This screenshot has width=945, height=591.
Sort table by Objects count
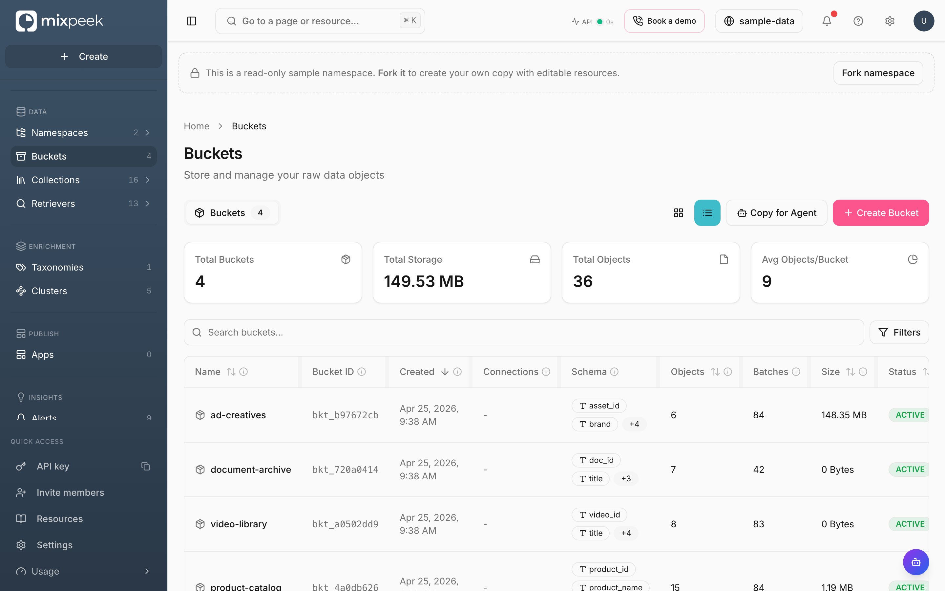[715, 372]
